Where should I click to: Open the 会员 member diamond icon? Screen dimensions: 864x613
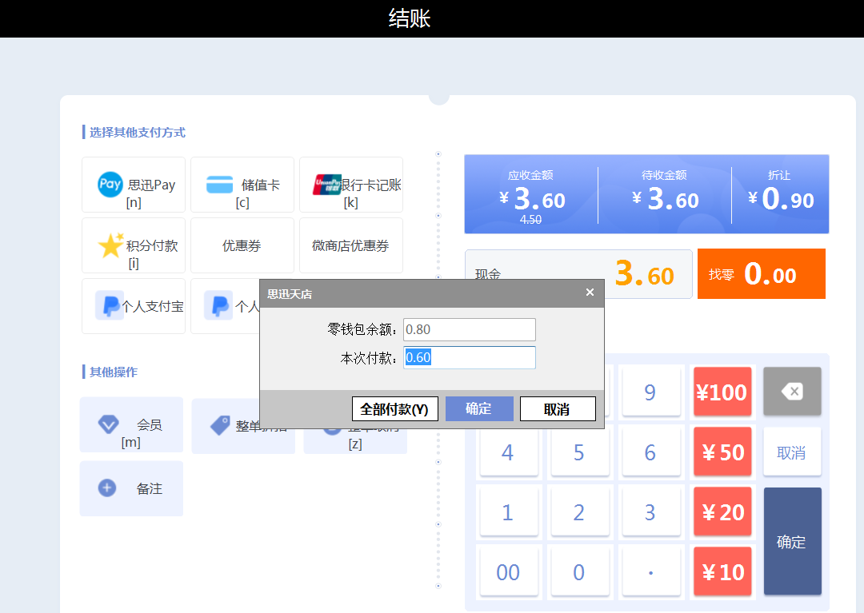108,424
